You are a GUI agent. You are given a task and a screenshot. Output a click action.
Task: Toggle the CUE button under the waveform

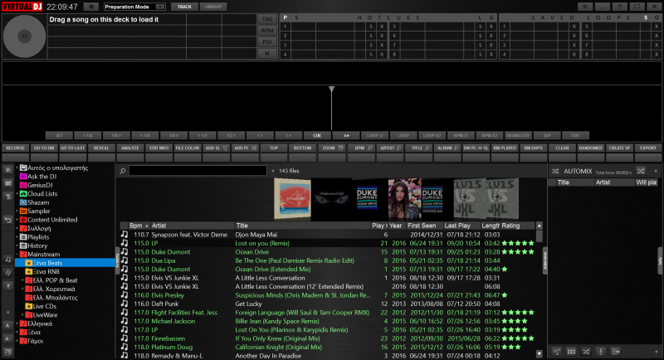tap(317, 134)
